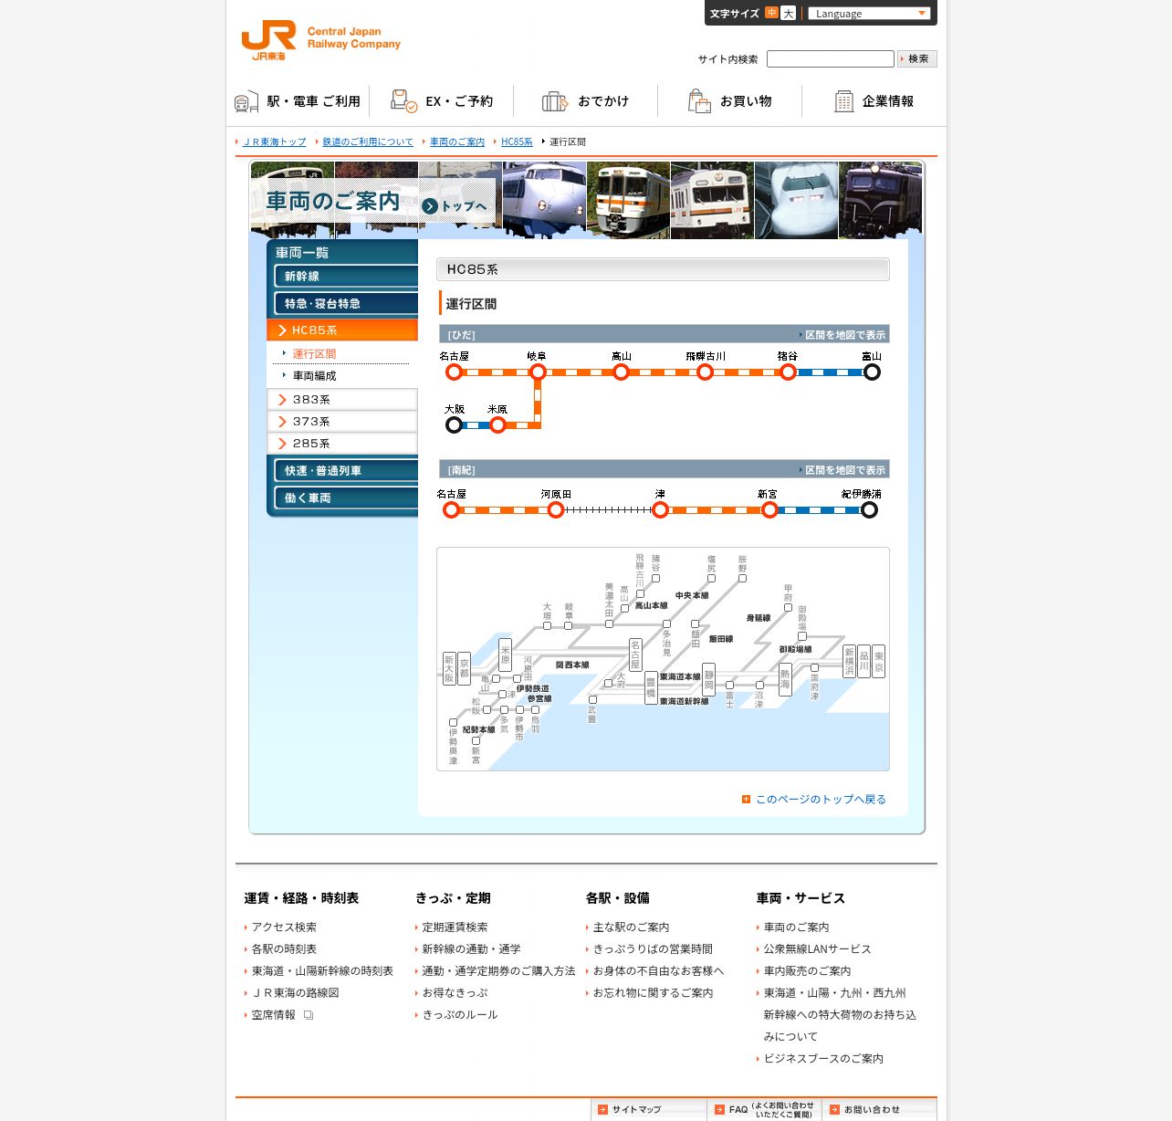
Task: Click the JR Central logo
Action: tap(320, 41)
